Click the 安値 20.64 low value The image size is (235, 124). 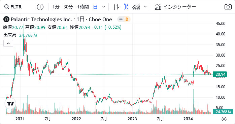58,27
